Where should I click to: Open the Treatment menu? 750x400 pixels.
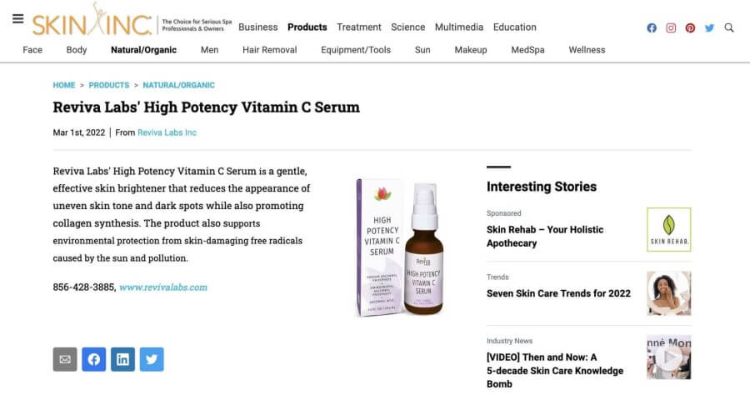tap(359, 27)
